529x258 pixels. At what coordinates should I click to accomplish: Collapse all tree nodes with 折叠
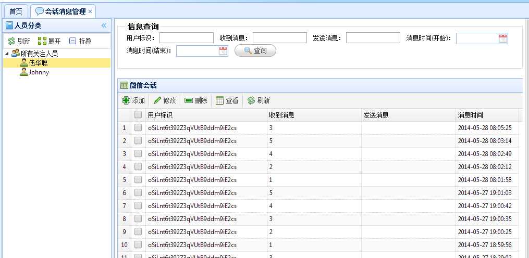pos(80,41)
